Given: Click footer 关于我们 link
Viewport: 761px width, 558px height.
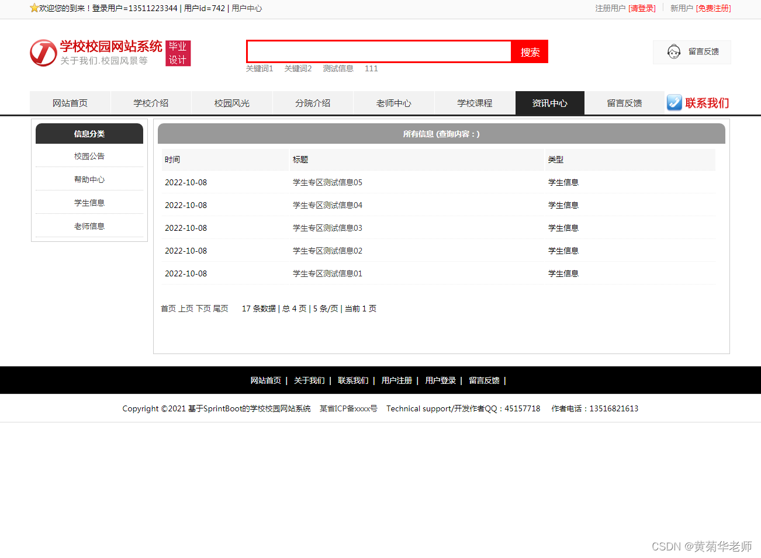Looking at the screenshot, I should pos(309,380).
